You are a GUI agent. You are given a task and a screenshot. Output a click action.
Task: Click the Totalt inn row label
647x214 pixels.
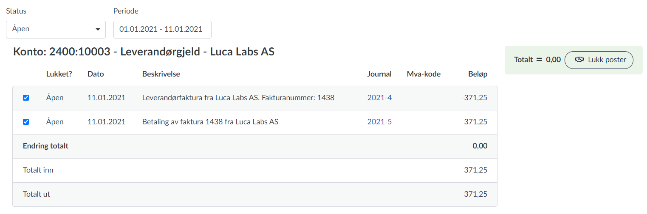pos(38,170)
